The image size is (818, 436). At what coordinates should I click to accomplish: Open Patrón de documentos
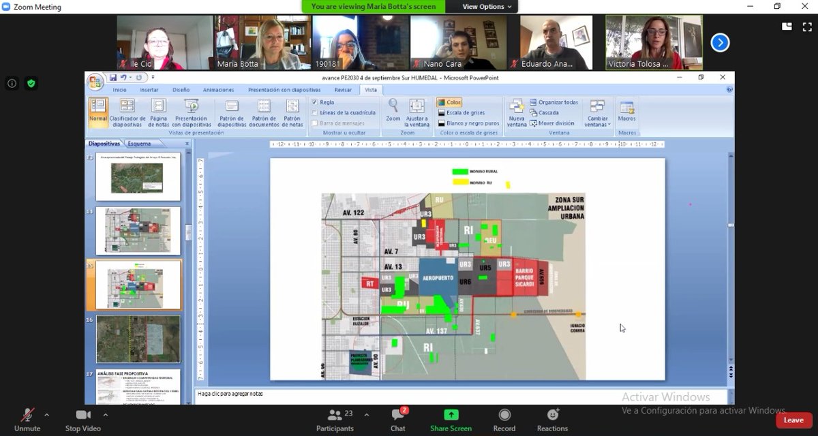(x=264, y=113)
